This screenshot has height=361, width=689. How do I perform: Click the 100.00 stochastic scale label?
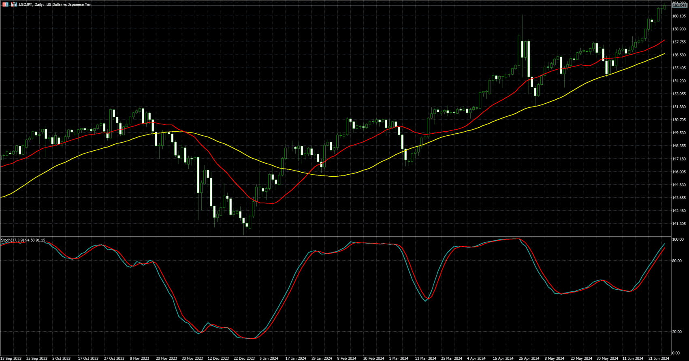[678, 239]
